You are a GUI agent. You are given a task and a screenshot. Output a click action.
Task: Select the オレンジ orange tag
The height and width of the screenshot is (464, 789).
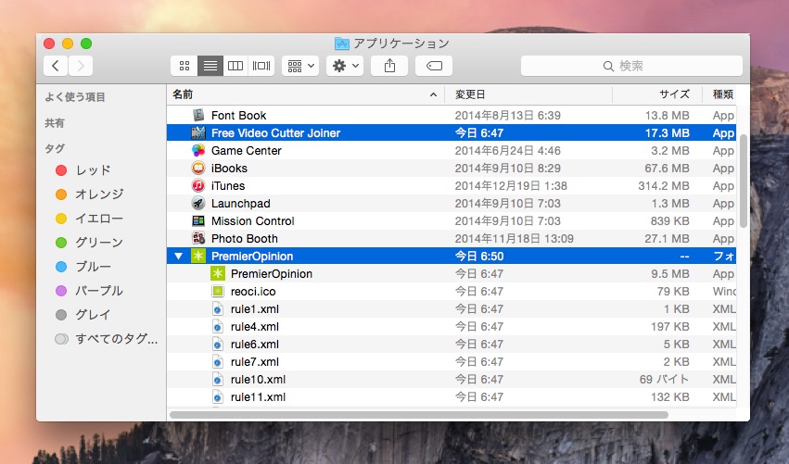(x=89, y=194)
